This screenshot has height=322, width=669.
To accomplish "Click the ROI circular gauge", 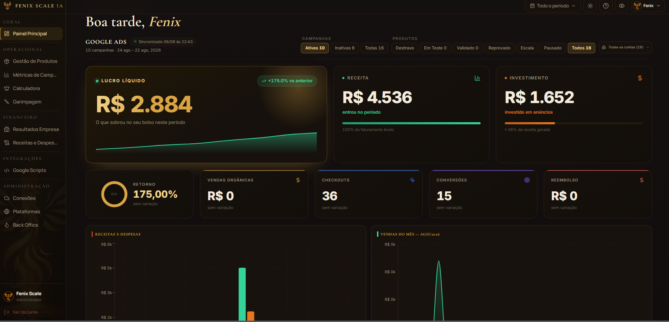I will (114, 194).
